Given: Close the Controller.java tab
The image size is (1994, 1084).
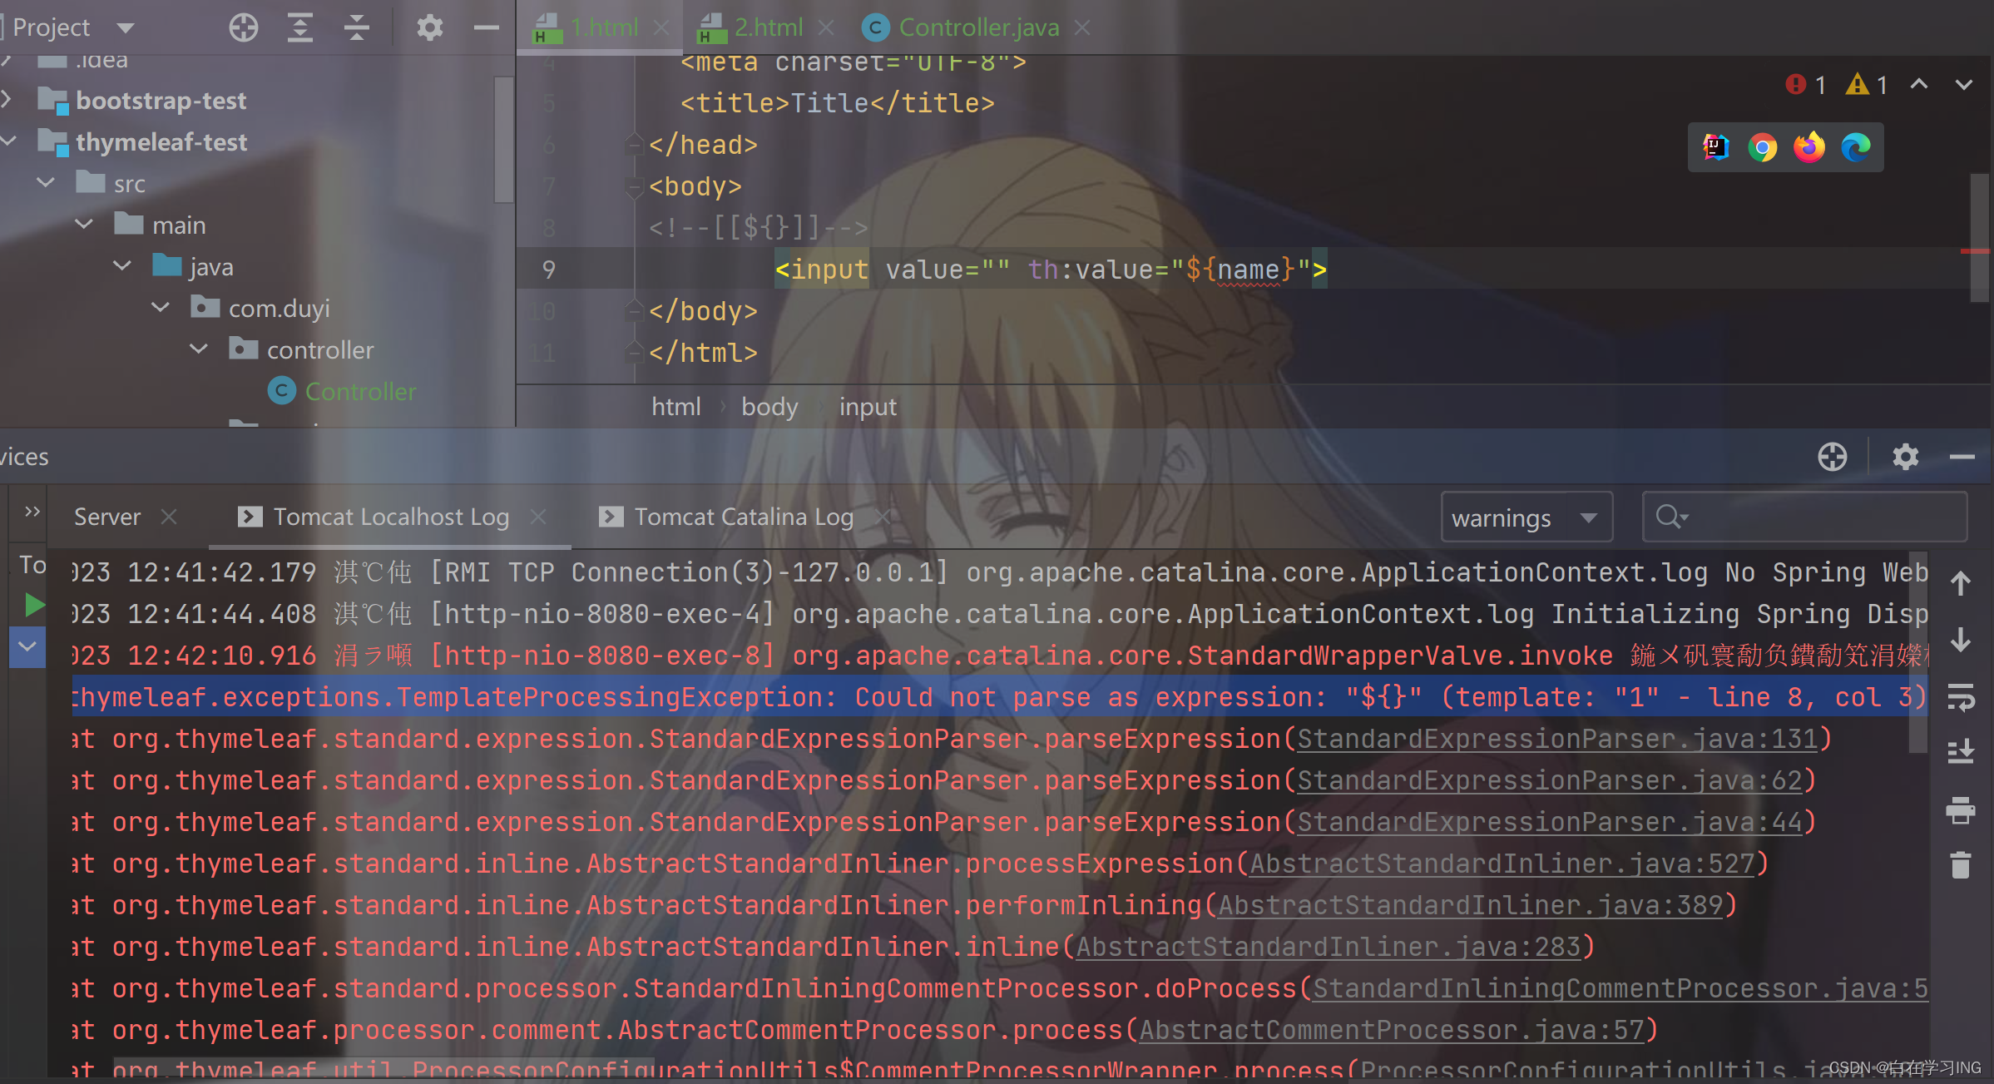Looking at the screenshot, I should [x=1081, y=27].
